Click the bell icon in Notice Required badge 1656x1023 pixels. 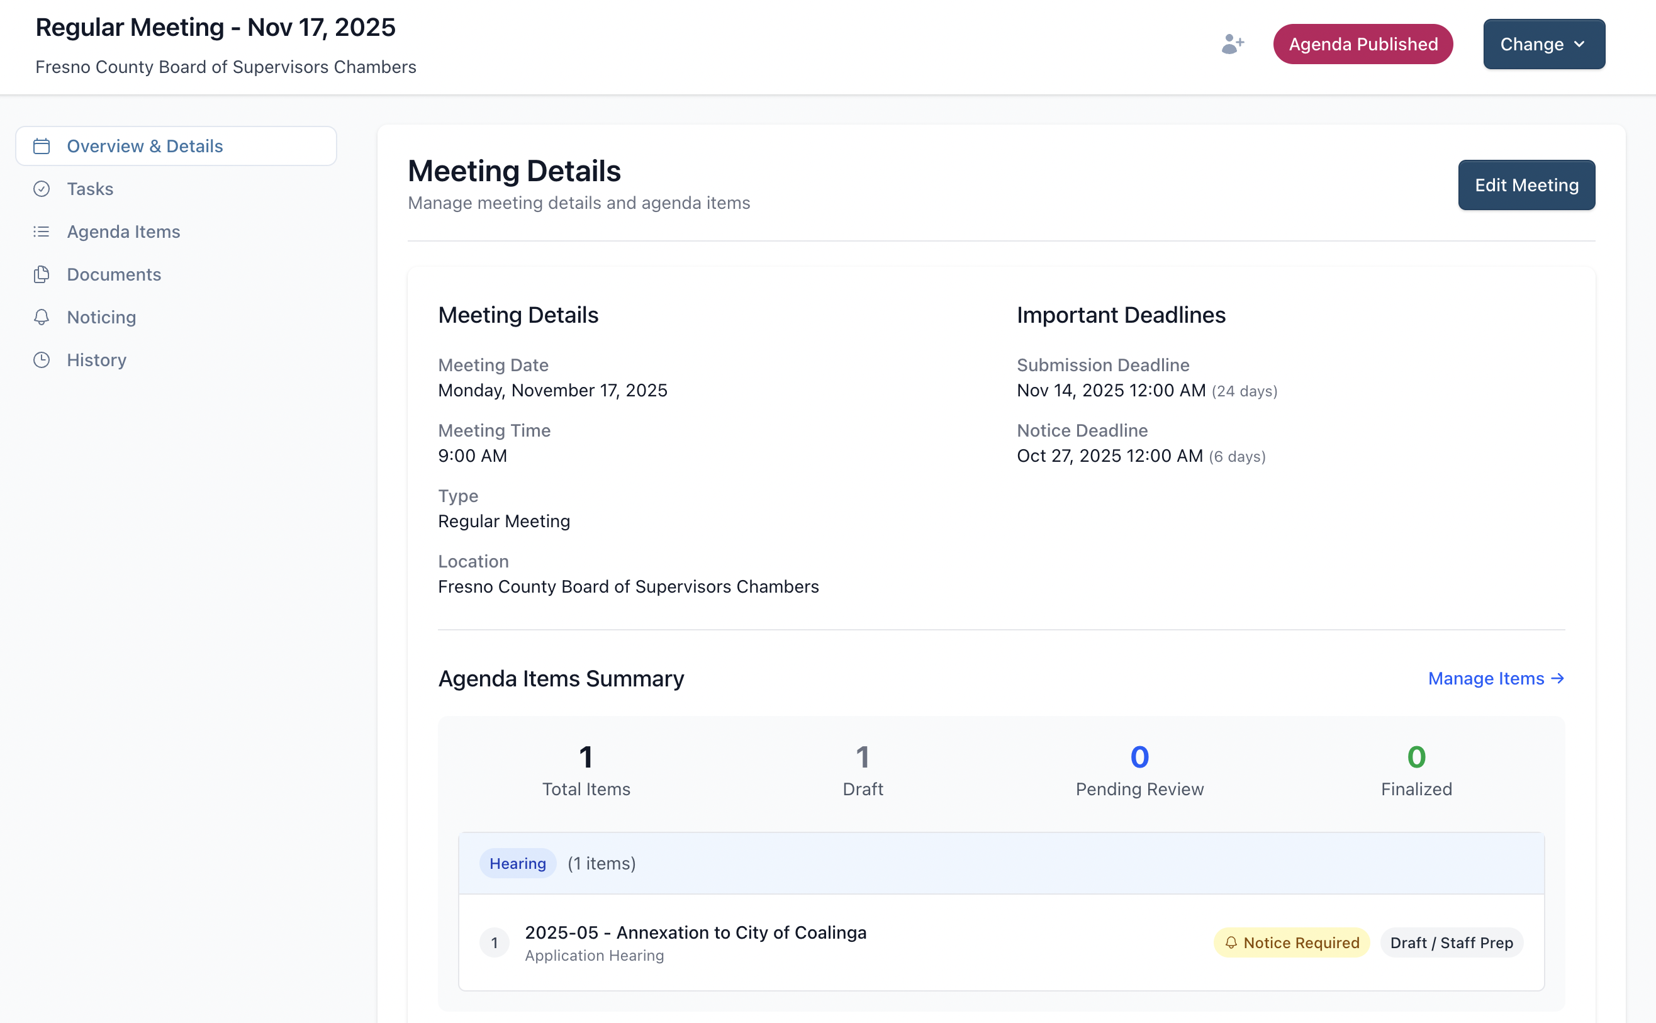pos(1231,942)
